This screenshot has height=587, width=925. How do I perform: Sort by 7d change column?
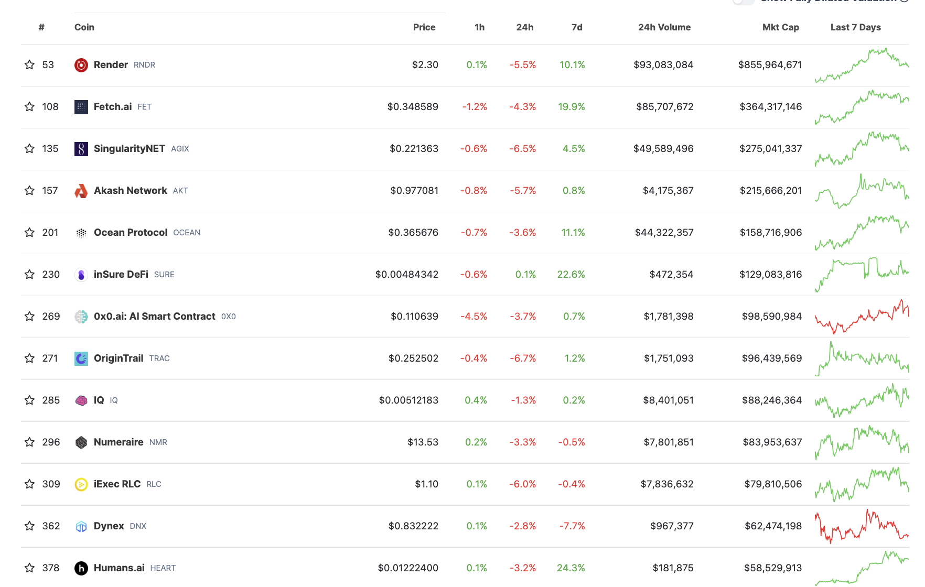click(577, 27)
